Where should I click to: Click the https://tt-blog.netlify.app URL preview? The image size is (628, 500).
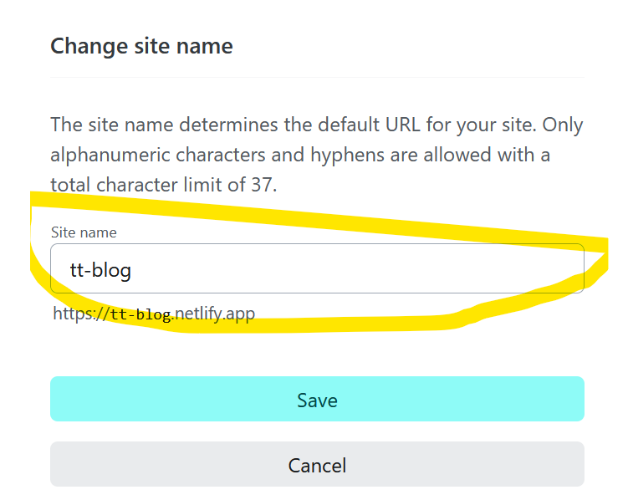click(154, 314)
